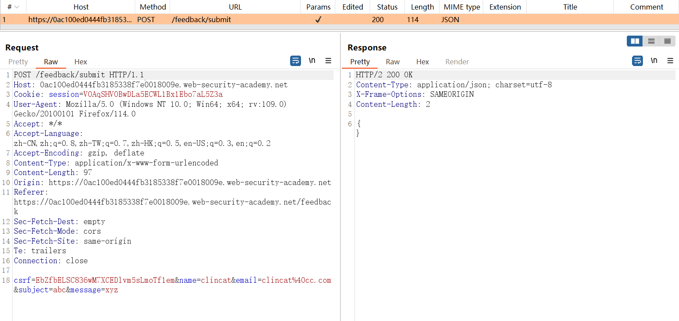
Task: Select side-by-side split layout view
Action: [x=635, y=41]
